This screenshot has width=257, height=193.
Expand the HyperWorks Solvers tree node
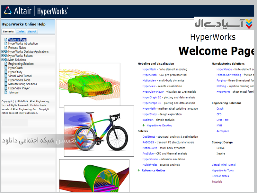3,56
